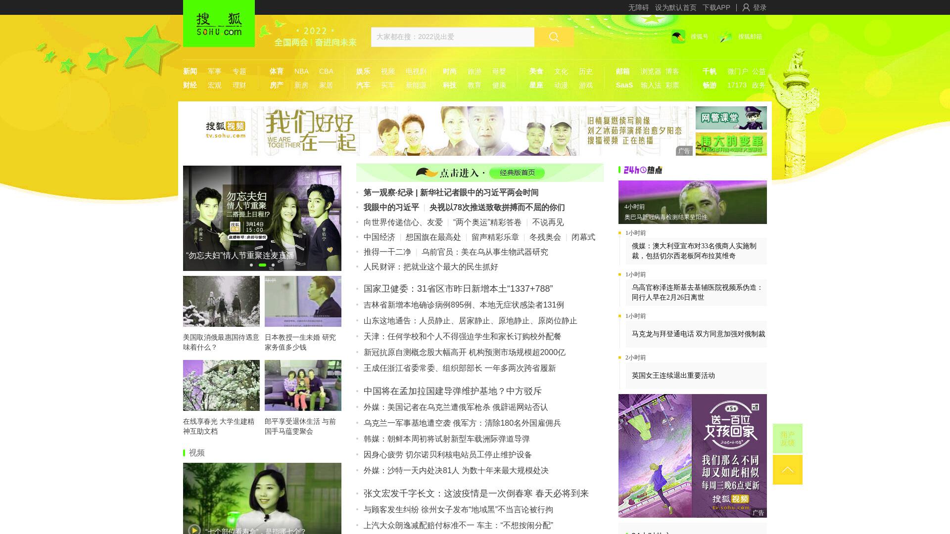The height and width of the screenshot is (534, 950).
Task: Open the 伟大的变革 banner
Action: pos(731,144)
